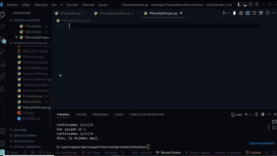This screenshot has width=277, height=156.
Task: Open the Accounts menu
Action: (x=3, y=131)
